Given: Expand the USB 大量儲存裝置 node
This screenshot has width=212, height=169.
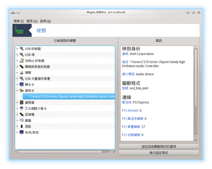Looking at the screenshot, I should pos(17,79).
